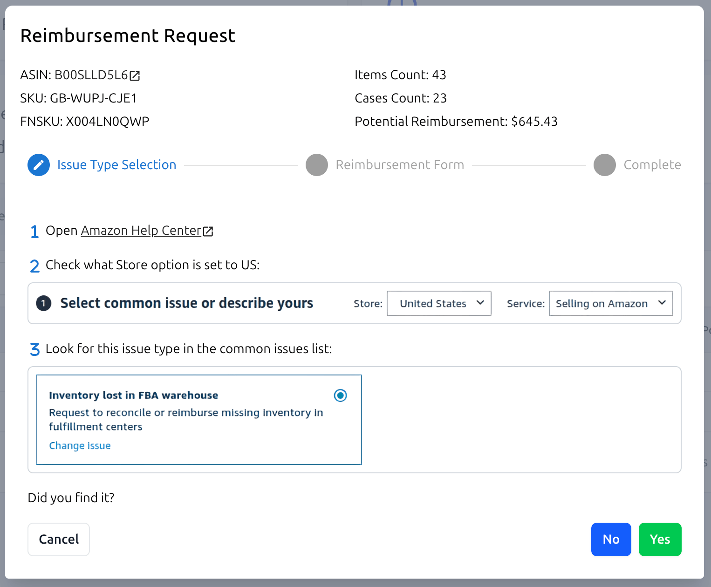Open the ASIN B00SLLD5L6 external link icon
Screen dimensions: 711x587
coord(136,75)
